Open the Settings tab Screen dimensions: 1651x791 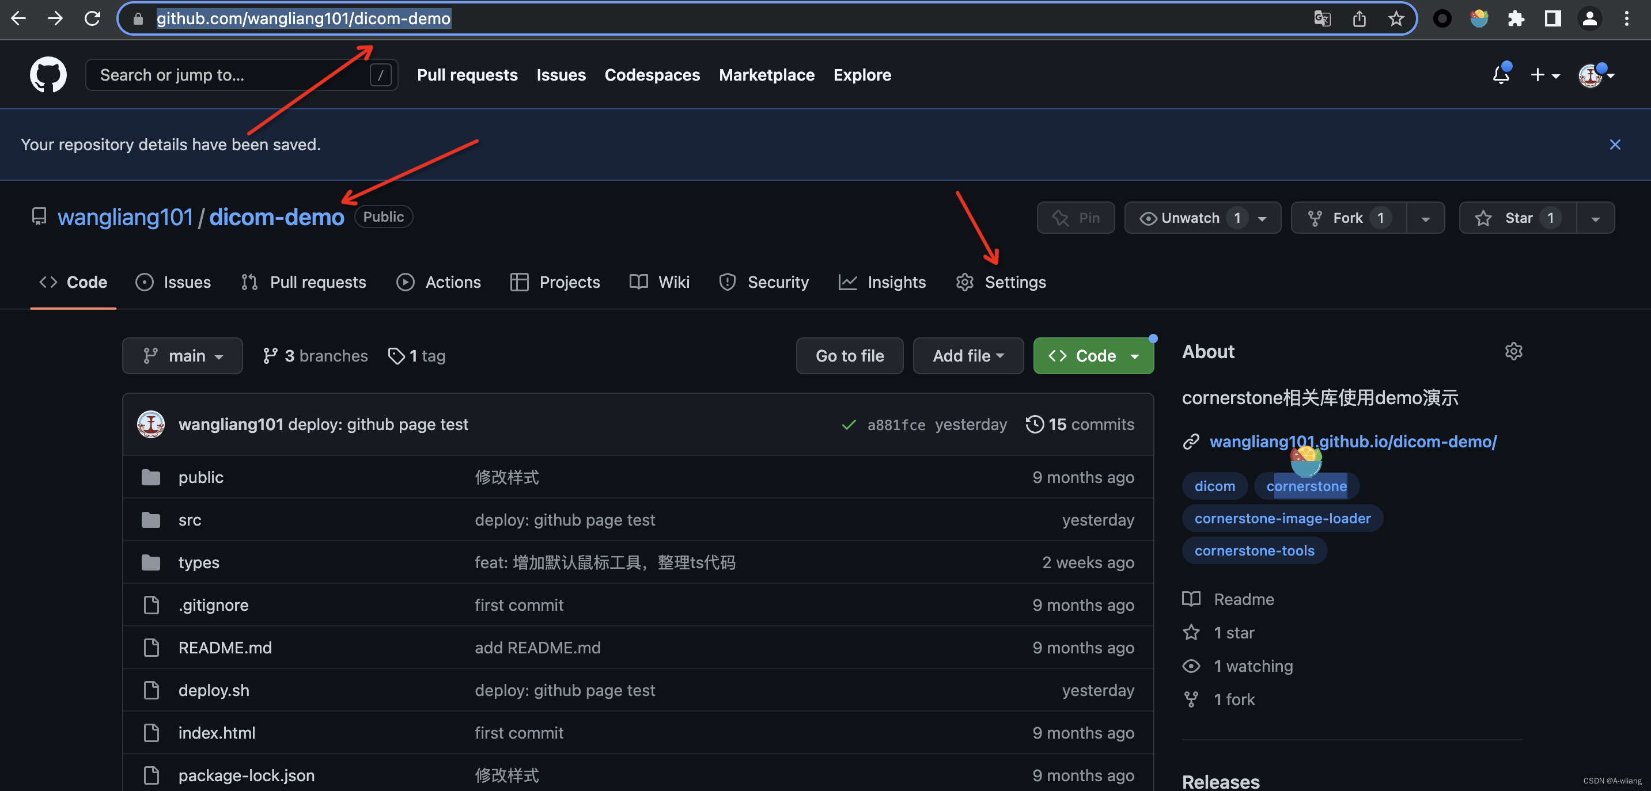1001,283
